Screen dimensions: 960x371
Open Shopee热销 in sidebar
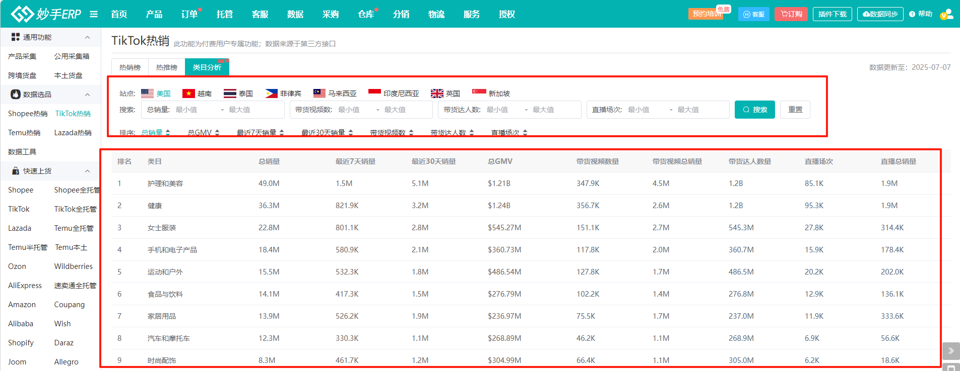28,114
